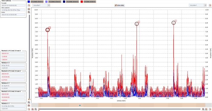Click the bottom-right corner zoom selection icon
Viewport: 212px width, 111px height.
[x=210, y=109]
